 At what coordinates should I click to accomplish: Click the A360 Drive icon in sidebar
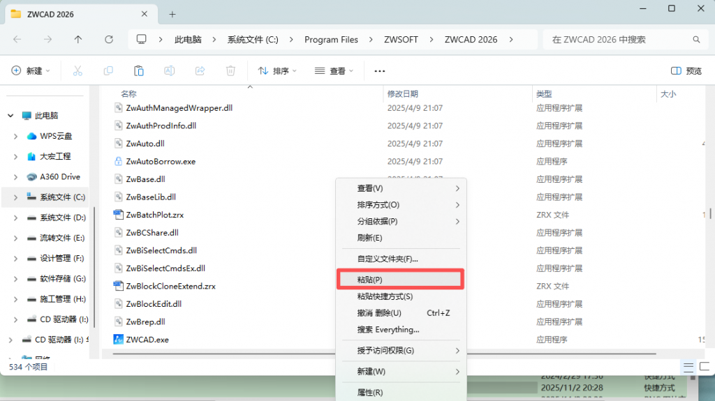(x=31, y=177)
